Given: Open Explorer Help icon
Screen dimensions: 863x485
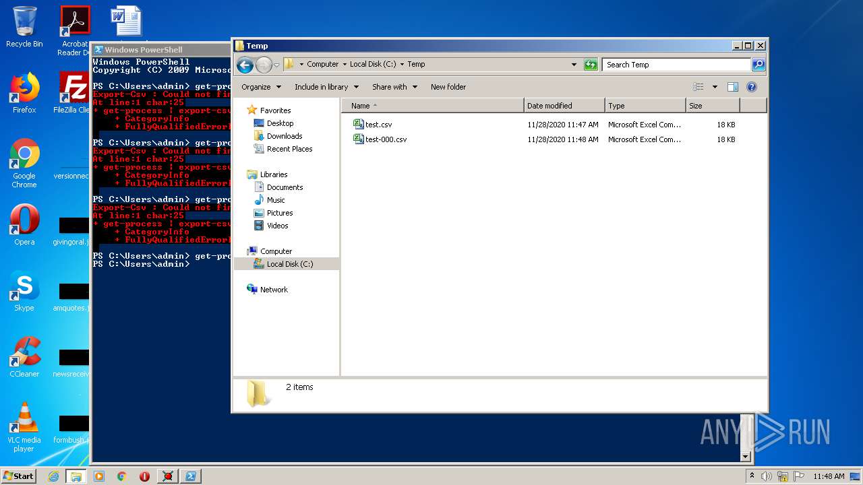Looking at the screenshot, I should (752, 87).
